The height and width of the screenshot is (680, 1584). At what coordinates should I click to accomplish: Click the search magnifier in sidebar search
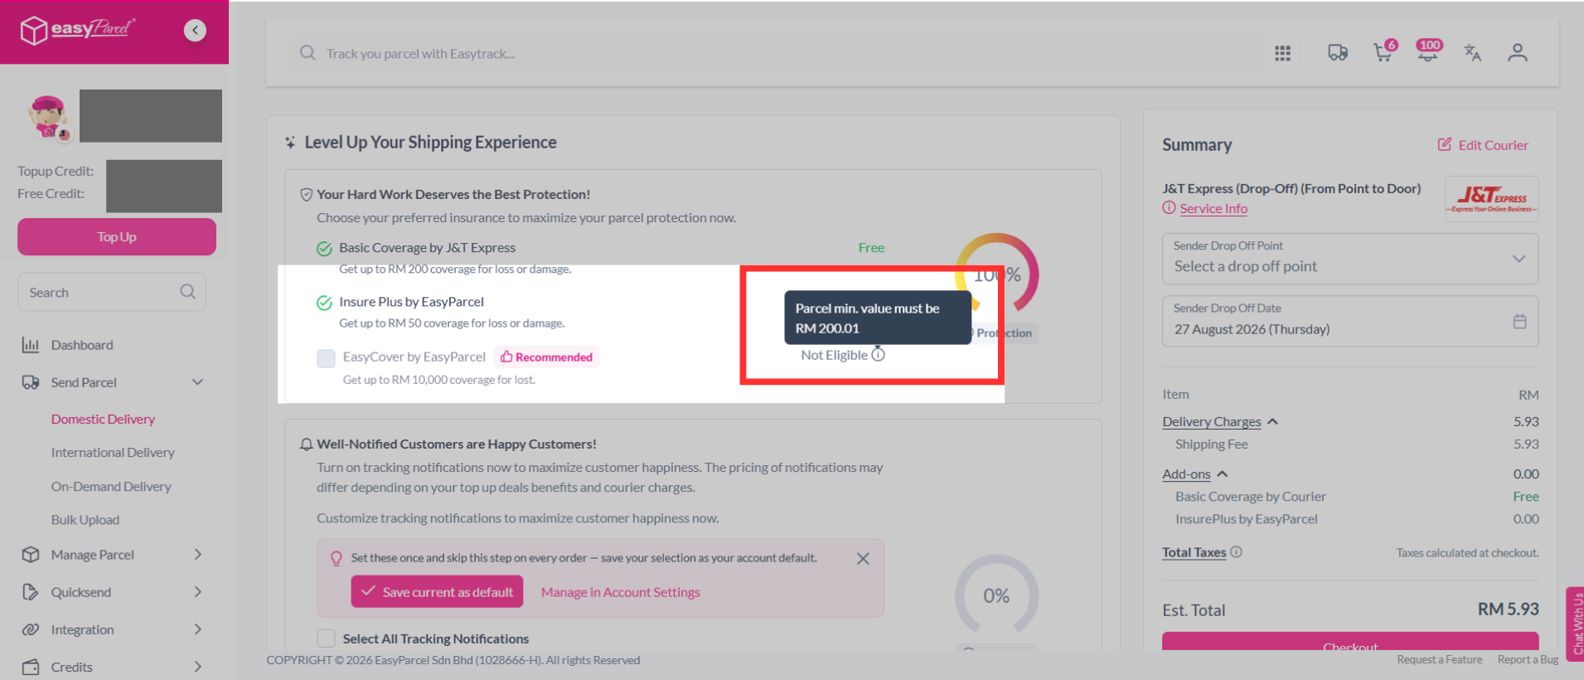tap(188, 292)
